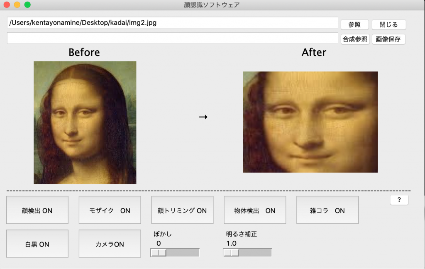
Task: Click the 明るさ補正 label text
Action: pyautogui.click(x=242, y=234)
